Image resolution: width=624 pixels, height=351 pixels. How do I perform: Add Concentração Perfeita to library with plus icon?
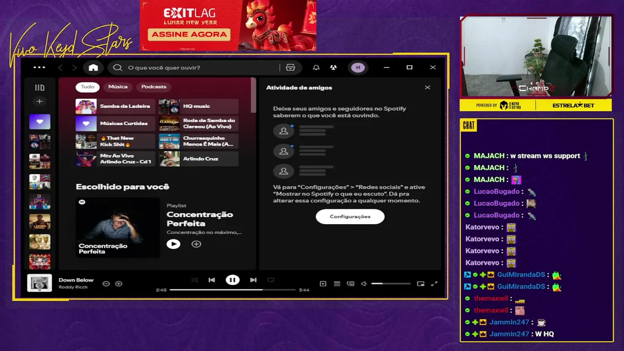point(196,244)
